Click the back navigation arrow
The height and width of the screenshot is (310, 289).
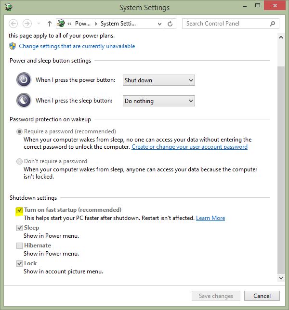tap(13, 24)
